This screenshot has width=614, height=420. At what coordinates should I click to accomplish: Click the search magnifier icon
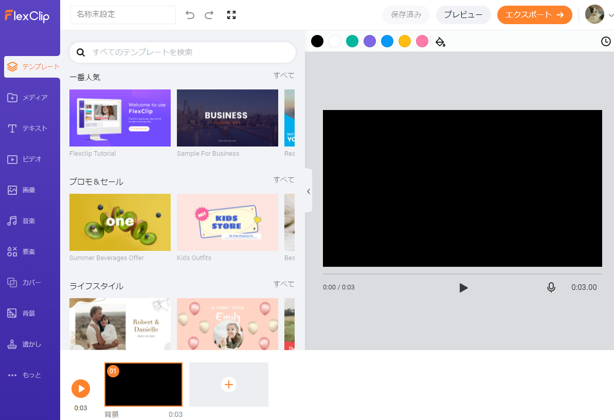pyautogui.click(x=81, y=52)
